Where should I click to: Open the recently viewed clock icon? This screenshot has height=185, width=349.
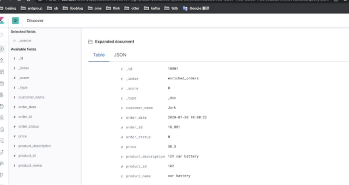click(1, 35)
